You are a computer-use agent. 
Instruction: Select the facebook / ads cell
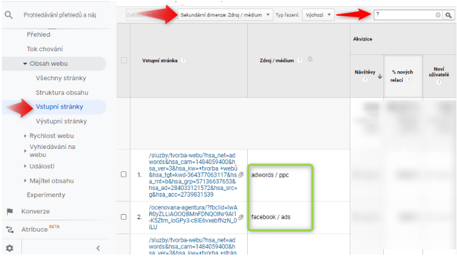[x=271, y=217]
